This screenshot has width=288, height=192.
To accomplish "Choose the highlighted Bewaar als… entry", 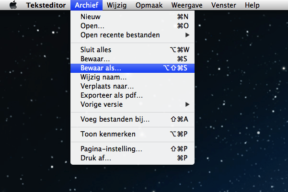I will [x=132, y=68].
